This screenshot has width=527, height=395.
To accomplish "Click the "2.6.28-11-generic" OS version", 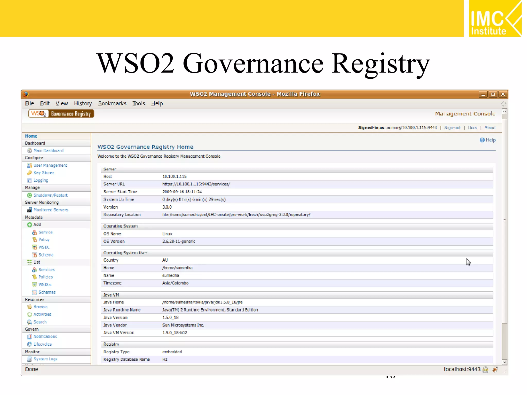I will (179, 241).
